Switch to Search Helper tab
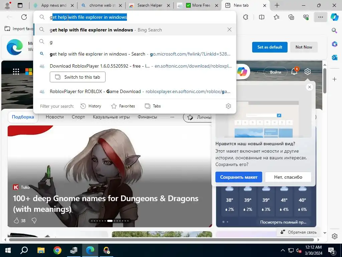 (x=149, y=5)
